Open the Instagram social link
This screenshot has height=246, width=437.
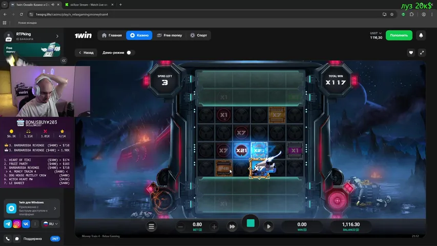click(16, 224)
